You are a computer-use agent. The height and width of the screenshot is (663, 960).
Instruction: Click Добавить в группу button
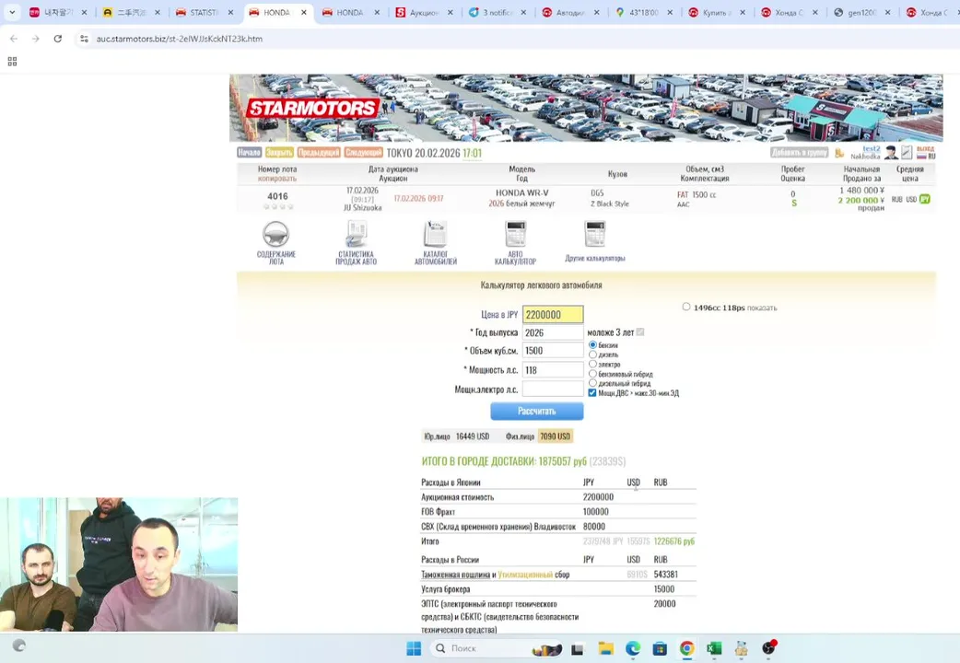tap(800, 153)
